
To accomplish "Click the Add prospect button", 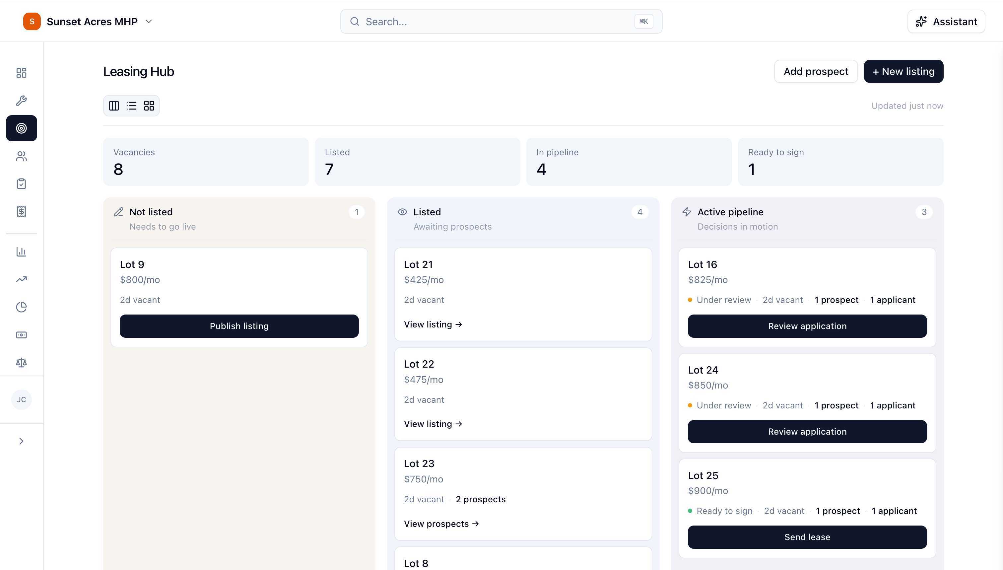I will [x=816, y=71].
